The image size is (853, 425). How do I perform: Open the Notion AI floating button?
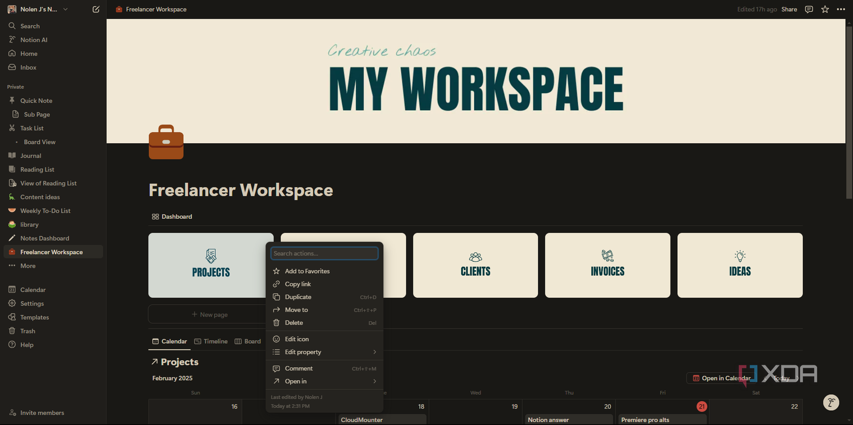831,402
